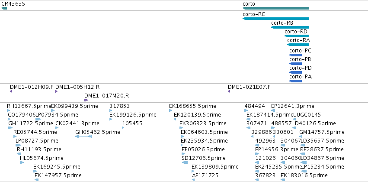Viewport: 368px width, 182px height.
Task: Click the EK099439.5prime EST label
Action: (74, 106)
